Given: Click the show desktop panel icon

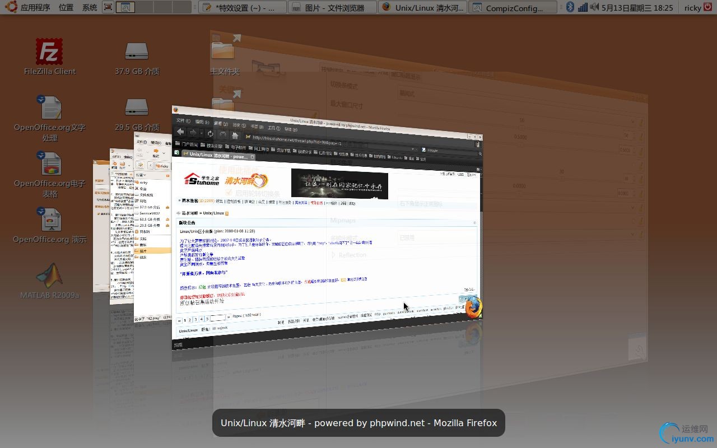Looking at the screenshot, I should pyautogui.click(x=108, y=7).
